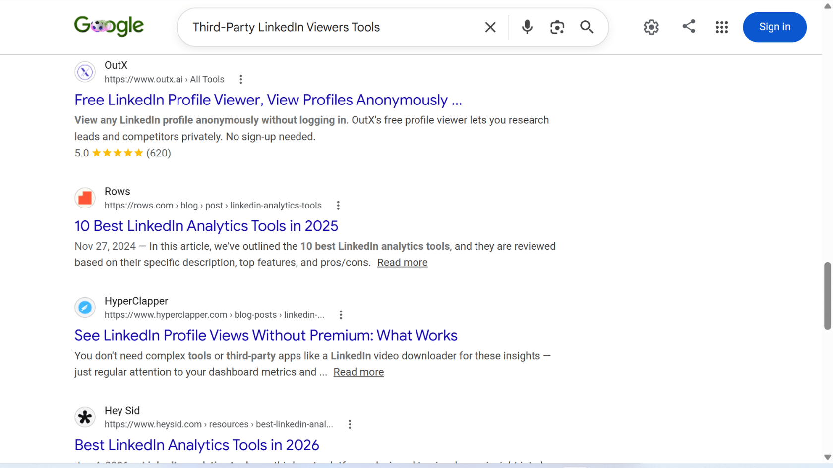
Task: Click the OutX site favicon
Action: [85, 72]
